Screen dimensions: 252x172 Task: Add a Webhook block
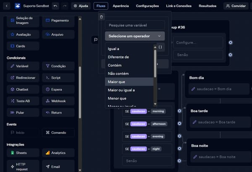pos(58,101)
